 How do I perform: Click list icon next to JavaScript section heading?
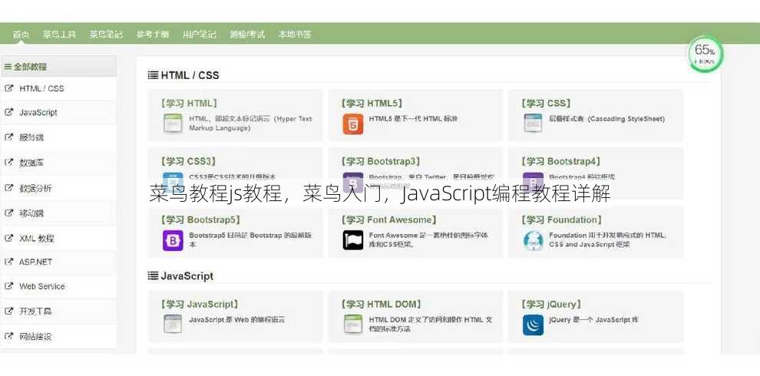(x=154, y=275)
